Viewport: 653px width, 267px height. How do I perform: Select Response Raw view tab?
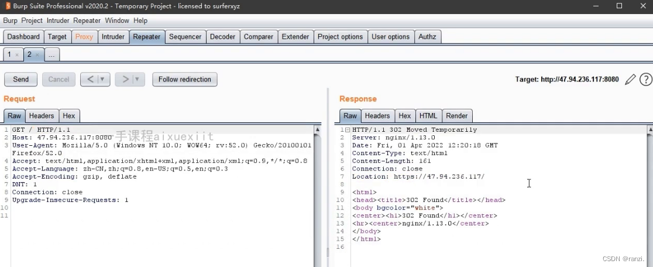[x=350, y=116]
